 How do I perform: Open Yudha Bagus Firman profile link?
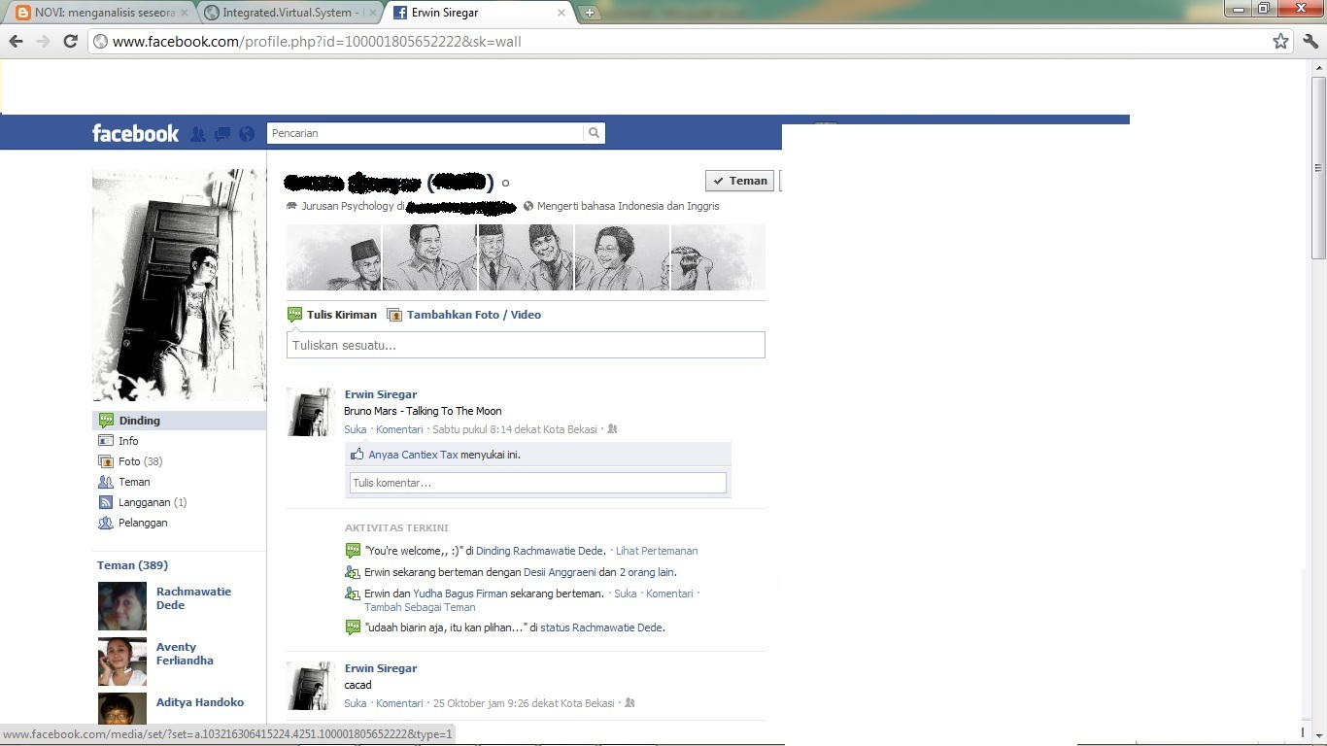pyautogui.click(x=460, y=593)
